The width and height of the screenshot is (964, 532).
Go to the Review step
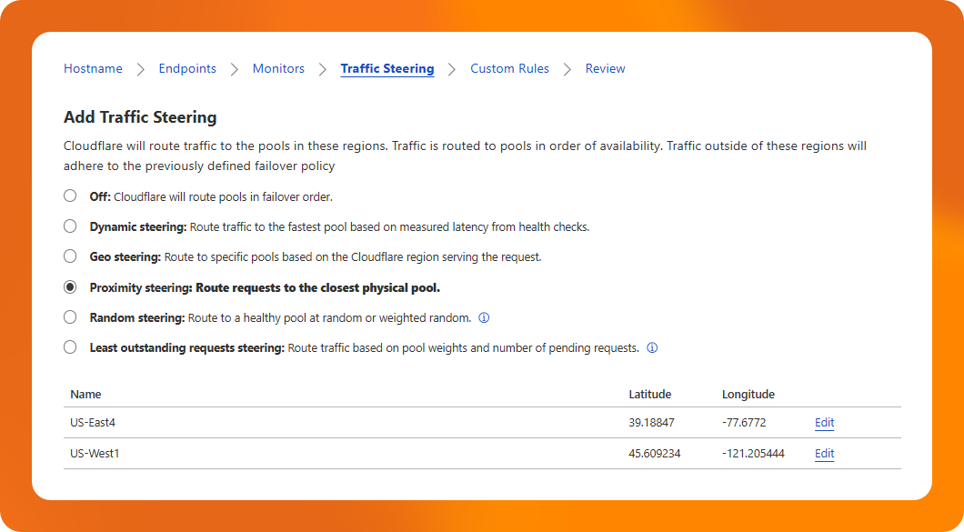(x=605, y=69)
